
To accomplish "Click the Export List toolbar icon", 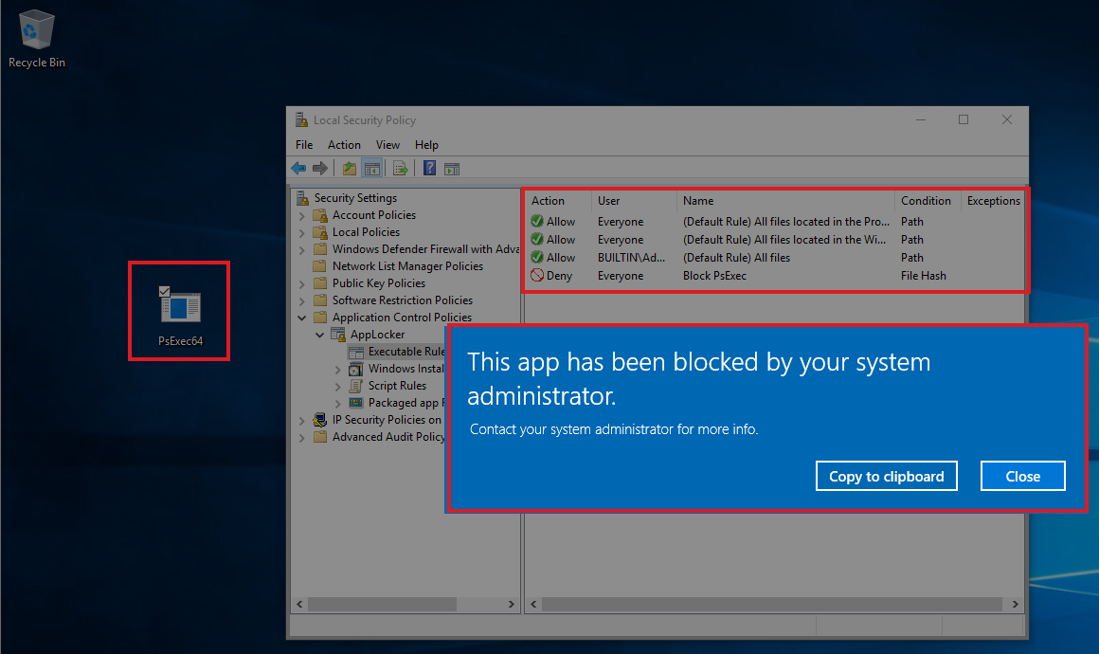I will [x=400, y=168].
